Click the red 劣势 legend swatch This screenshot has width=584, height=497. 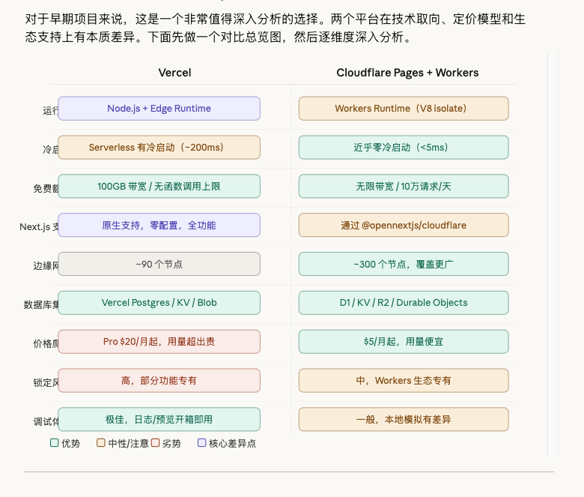tap(155, 442)
